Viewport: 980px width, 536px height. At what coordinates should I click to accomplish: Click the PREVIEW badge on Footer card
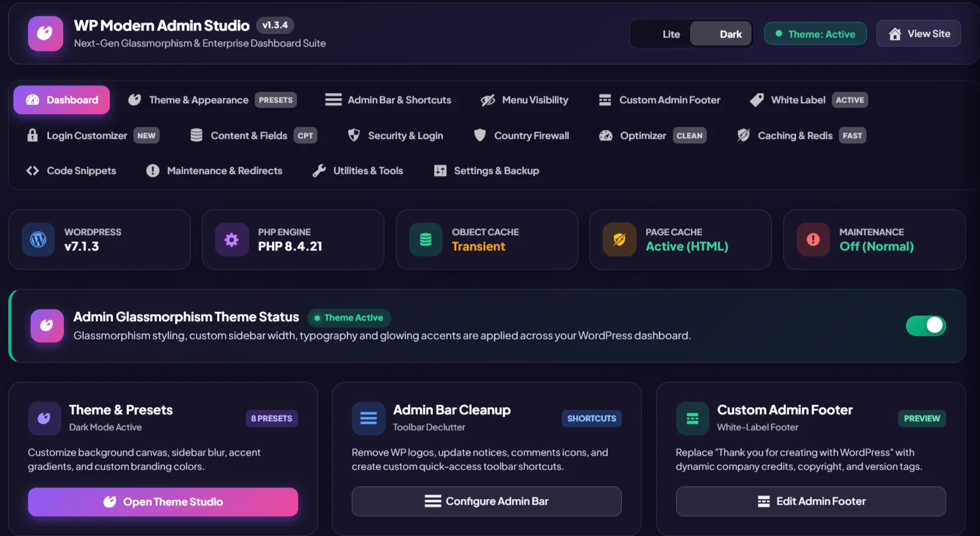point(922,419)
